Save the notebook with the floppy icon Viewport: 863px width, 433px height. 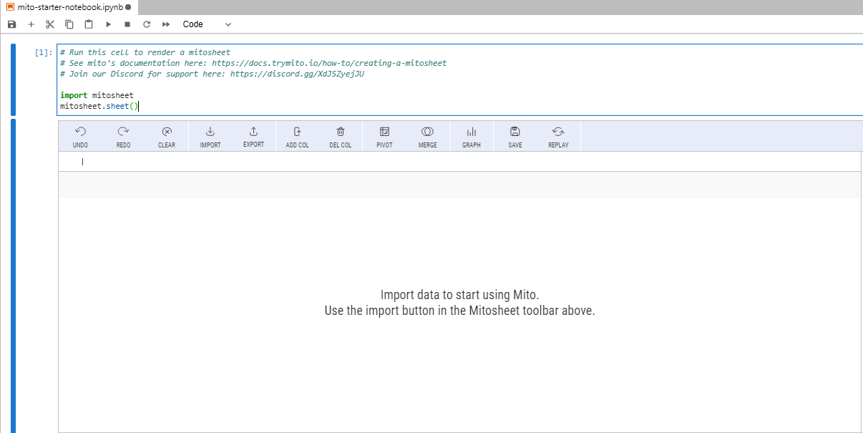tap(11, 24)
